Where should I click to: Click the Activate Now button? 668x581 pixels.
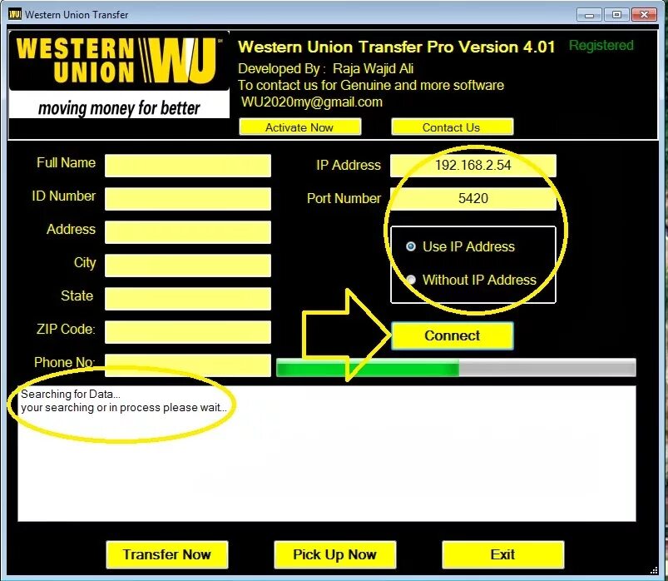pyautogui.click(x=300, y=127)
